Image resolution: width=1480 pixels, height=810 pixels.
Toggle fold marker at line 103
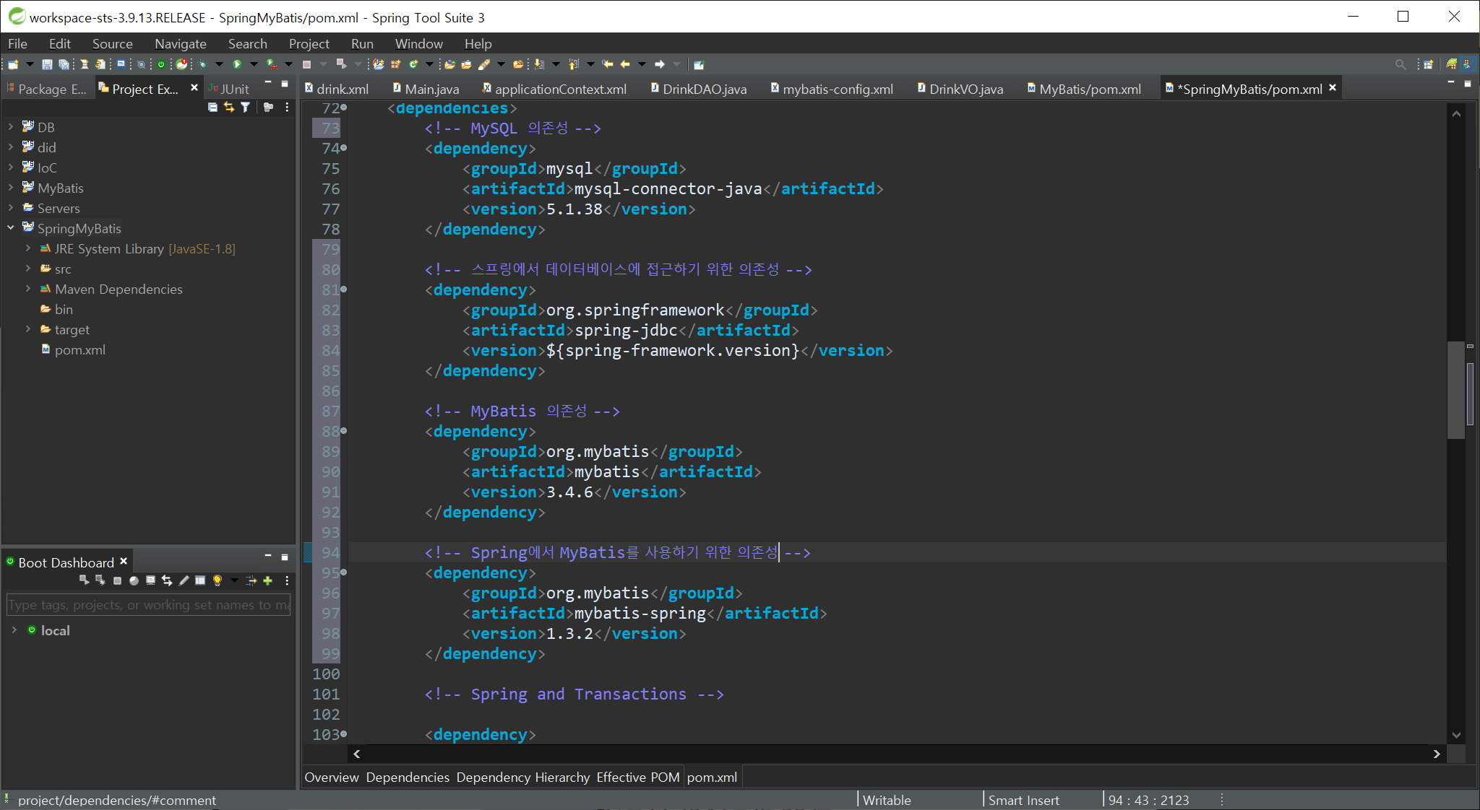point(344,734)
